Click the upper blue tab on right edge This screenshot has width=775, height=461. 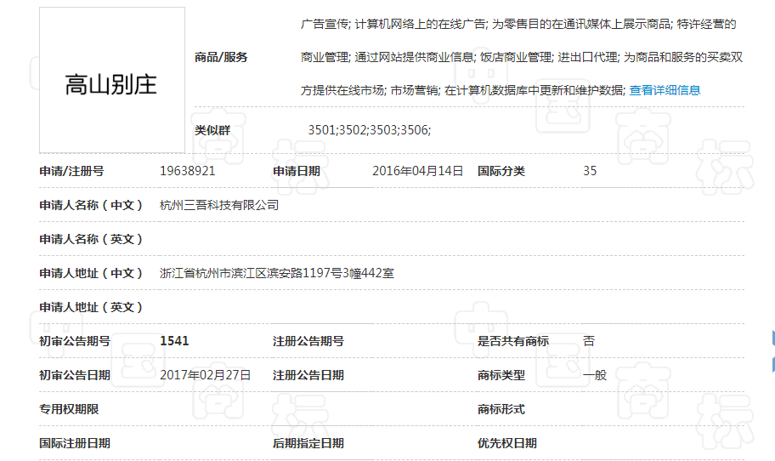coord(772,338)
